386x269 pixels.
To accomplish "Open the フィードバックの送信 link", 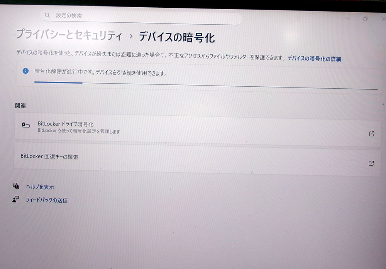I will coord(46,200).
